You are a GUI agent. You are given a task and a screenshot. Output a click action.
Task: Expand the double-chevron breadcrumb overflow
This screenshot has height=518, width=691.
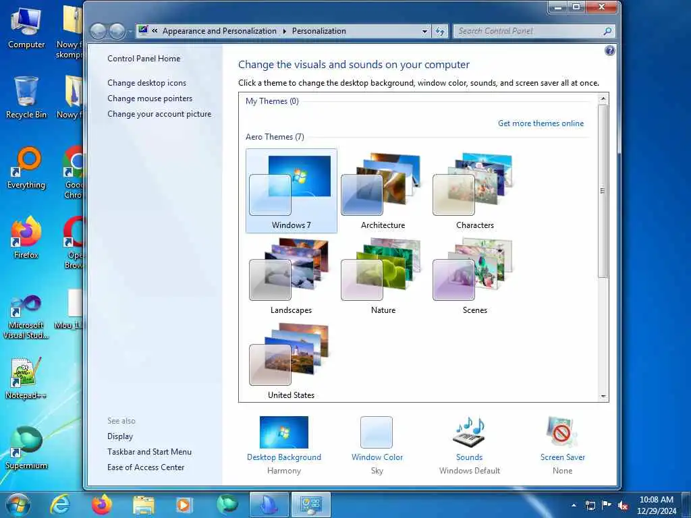[155, 31]
